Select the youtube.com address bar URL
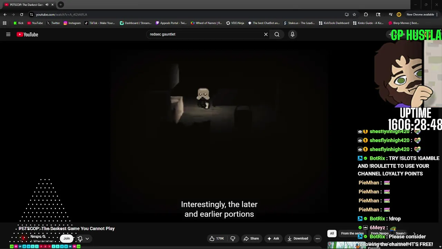Image resolution: width=442 pixels, height=249 pixels. 61,15
